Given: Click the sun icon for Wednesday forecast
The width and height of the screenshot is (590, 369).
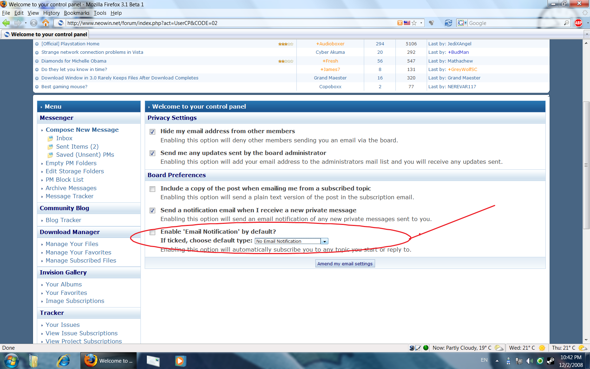Looking at the screenshot, I should click(x=542, y=348).
